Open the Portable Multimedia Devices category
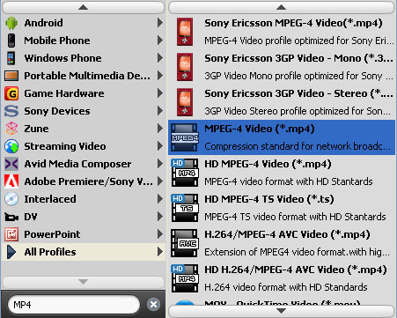Screen dimensions: 397x318 (84, 76)
